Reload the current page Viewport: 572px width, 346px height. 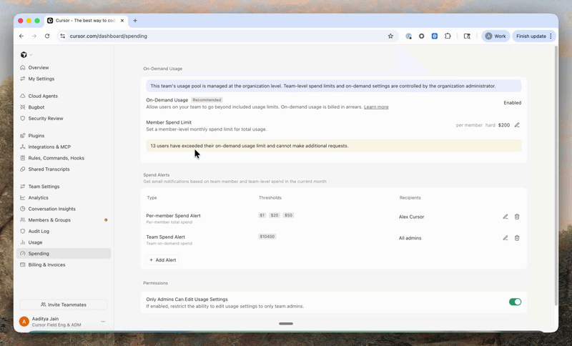(x=47, y=36)
